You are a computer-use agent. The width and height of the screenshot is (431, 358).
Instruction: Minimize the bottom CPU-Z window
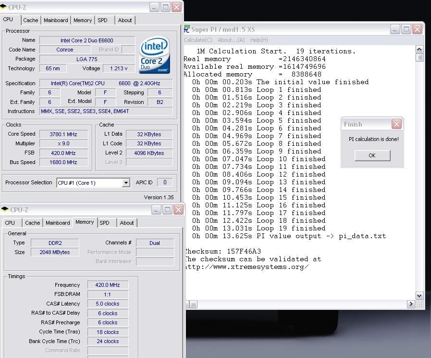(156, 210)
